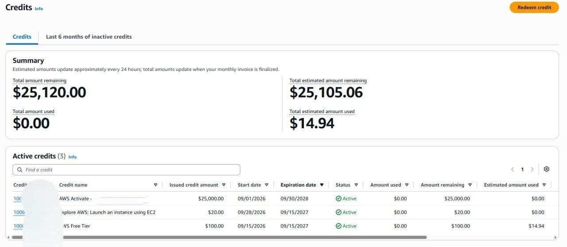
Task: Sort by Credit name column arrow
Action: click(x=155, y=185)
